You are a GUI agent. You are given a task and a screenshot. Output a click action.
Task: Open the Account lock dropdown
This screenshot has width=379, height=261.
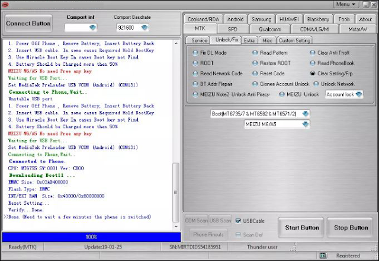[359, 94]
